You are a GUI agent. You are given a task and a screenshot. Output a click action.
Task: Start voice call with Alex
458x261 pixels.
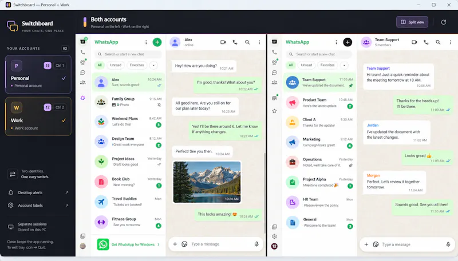235,42
